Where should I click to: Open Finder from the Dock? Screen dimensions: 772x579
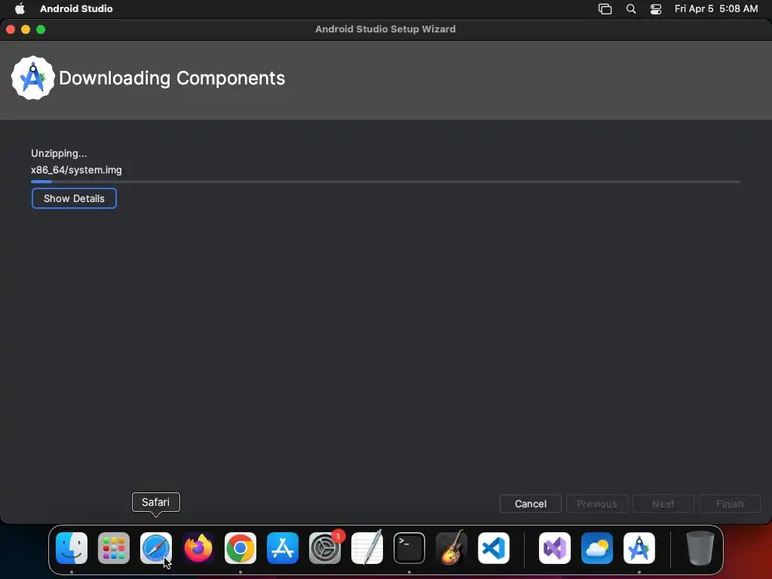click(x=72, y=548)
